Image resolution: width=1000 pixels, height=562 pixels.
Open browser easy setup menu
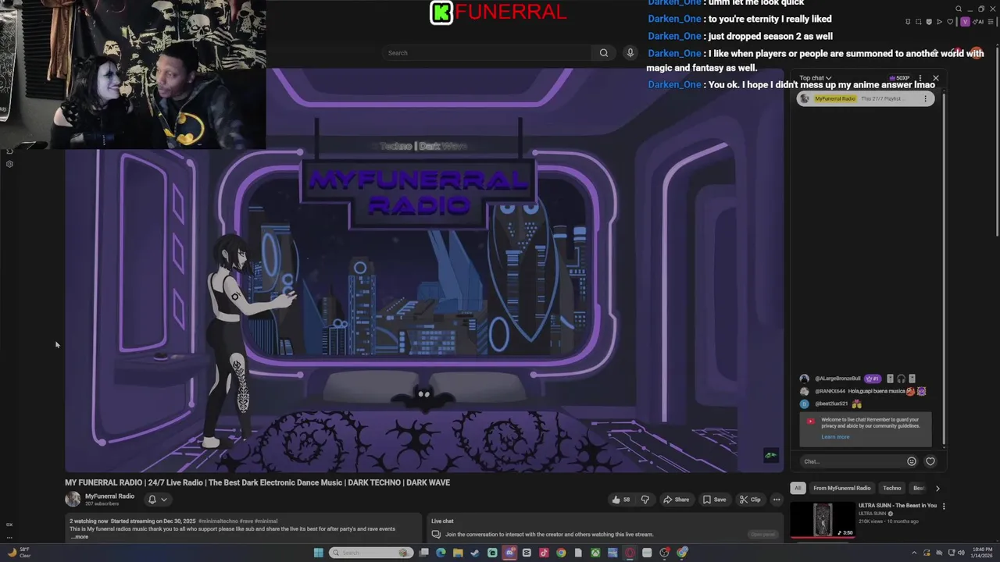click(991, 22)
